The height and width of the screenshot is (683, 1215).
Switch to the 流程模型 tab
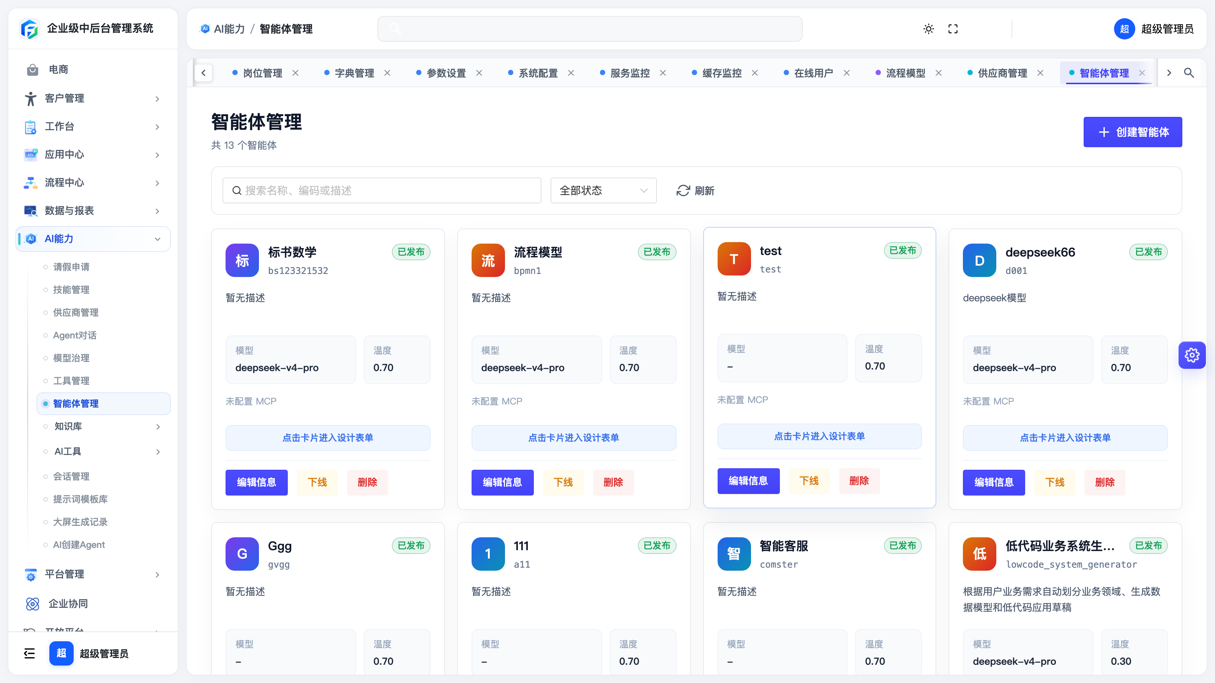(x=905, y=73)
